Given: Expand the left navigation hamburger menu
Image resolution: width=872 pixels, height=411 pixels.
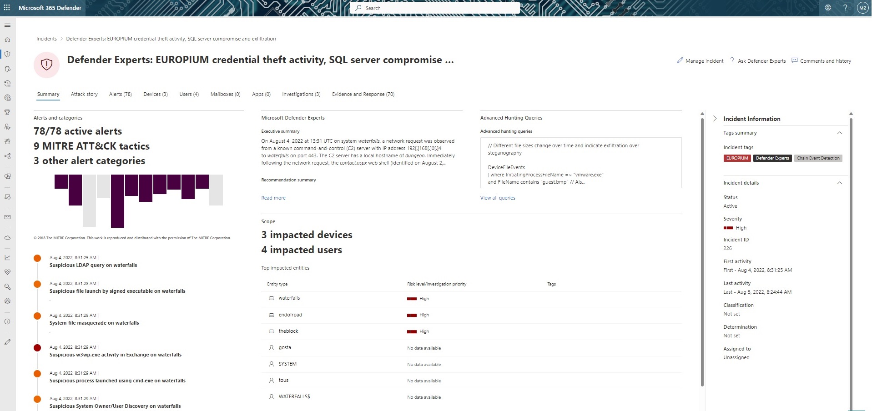Looking at the screenshot, I should coord(7,25).
